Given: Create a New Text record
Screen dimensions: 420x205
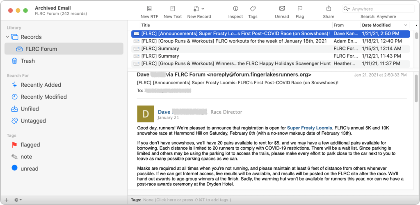Looking at the screenshot, I should tap(172, 9).
